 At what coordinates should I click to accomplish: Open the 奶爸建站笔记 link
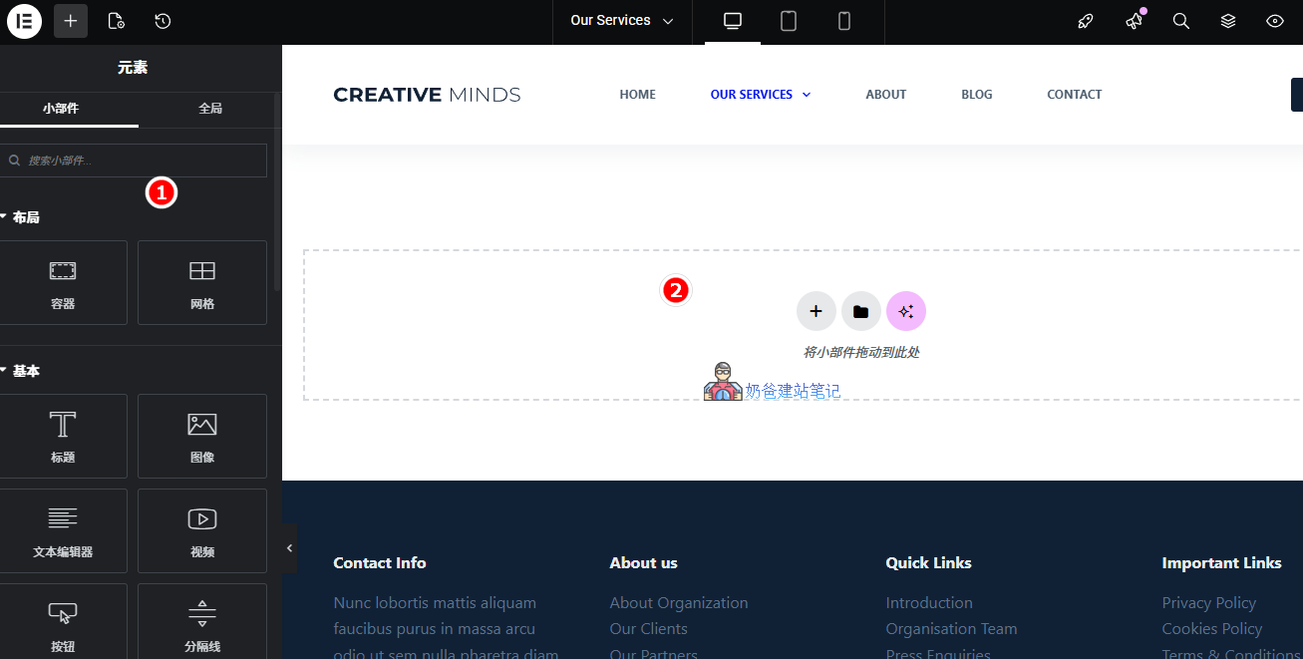click(x=794, y=391)
